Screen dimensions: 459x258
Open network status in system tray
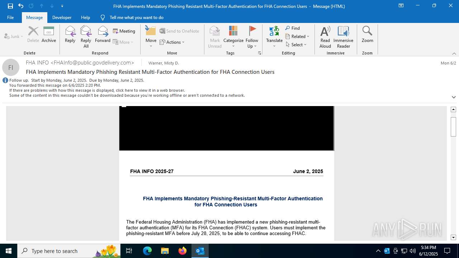click(x=404, y=251)
